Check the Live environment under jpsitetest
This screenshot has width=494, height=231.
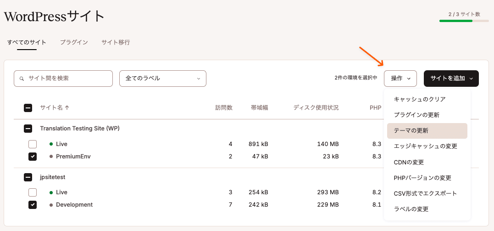33,192
